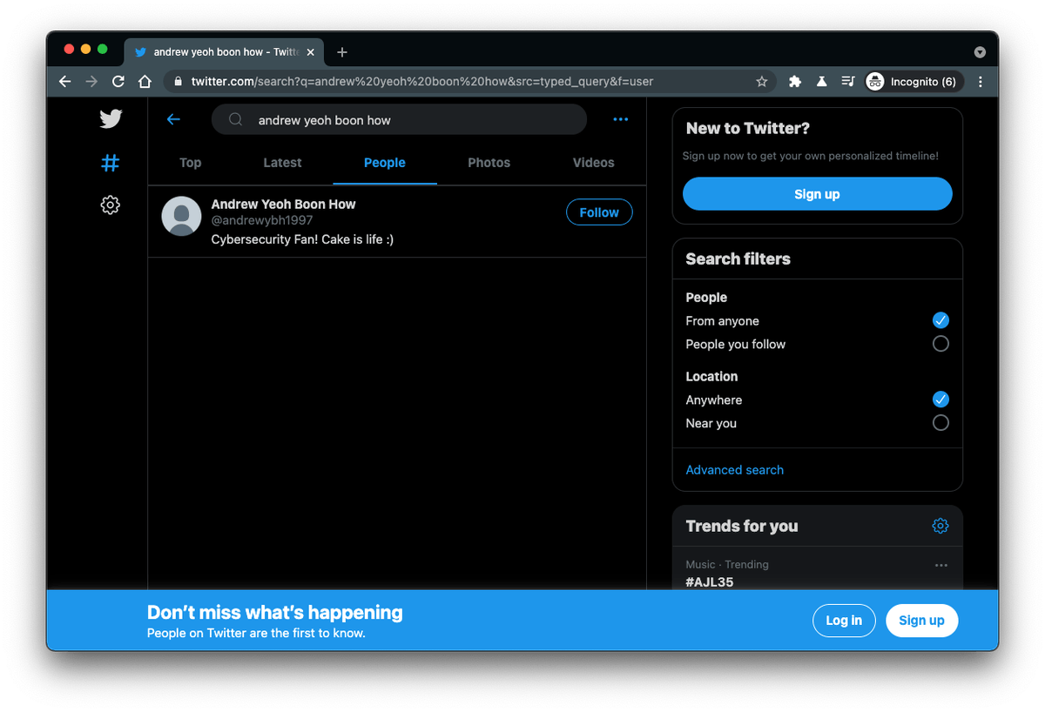The image size is (1045, 712).
Task: Close the Twitter search tab
Action: coord(311,52)
